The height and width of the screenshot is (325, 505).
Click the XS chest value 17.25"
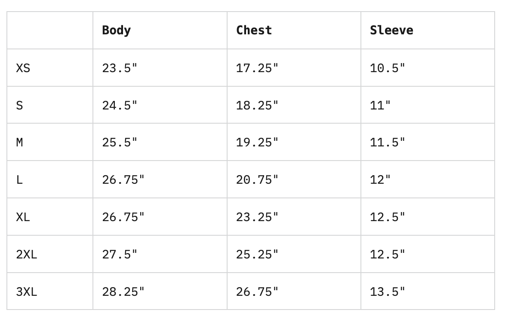coord(257,68)
